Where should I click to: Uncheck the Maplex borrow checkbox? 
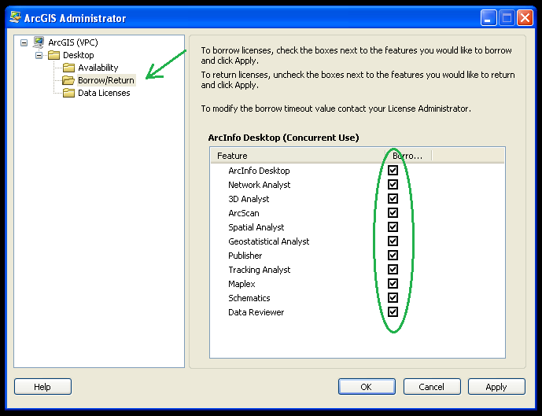393,284
